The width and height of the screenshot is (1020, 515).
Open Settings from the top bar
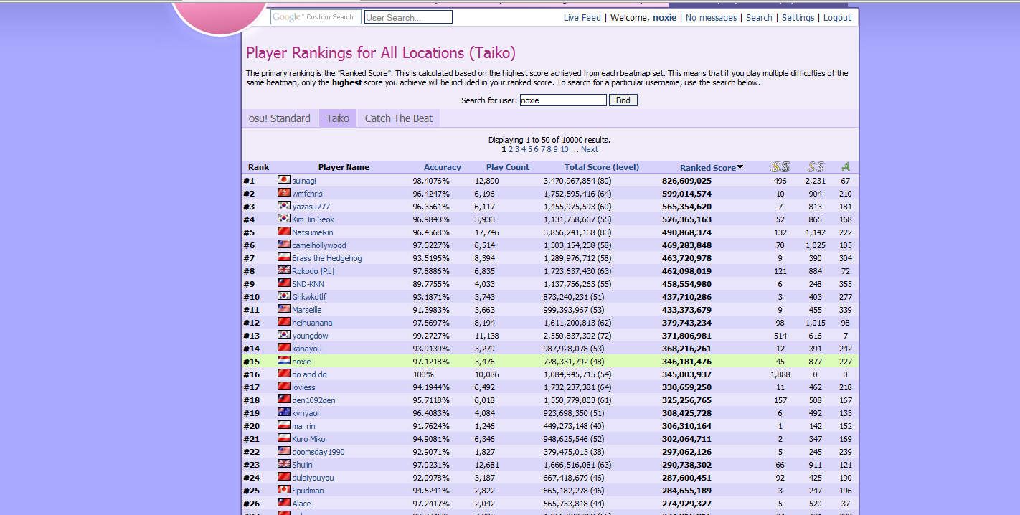[798, 18]
